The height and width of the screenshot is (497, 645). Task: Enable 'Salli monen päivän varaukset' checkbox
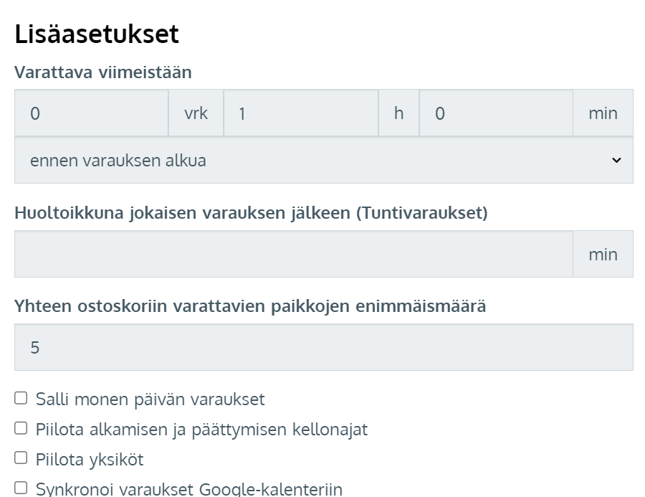(x=21, y=398)
